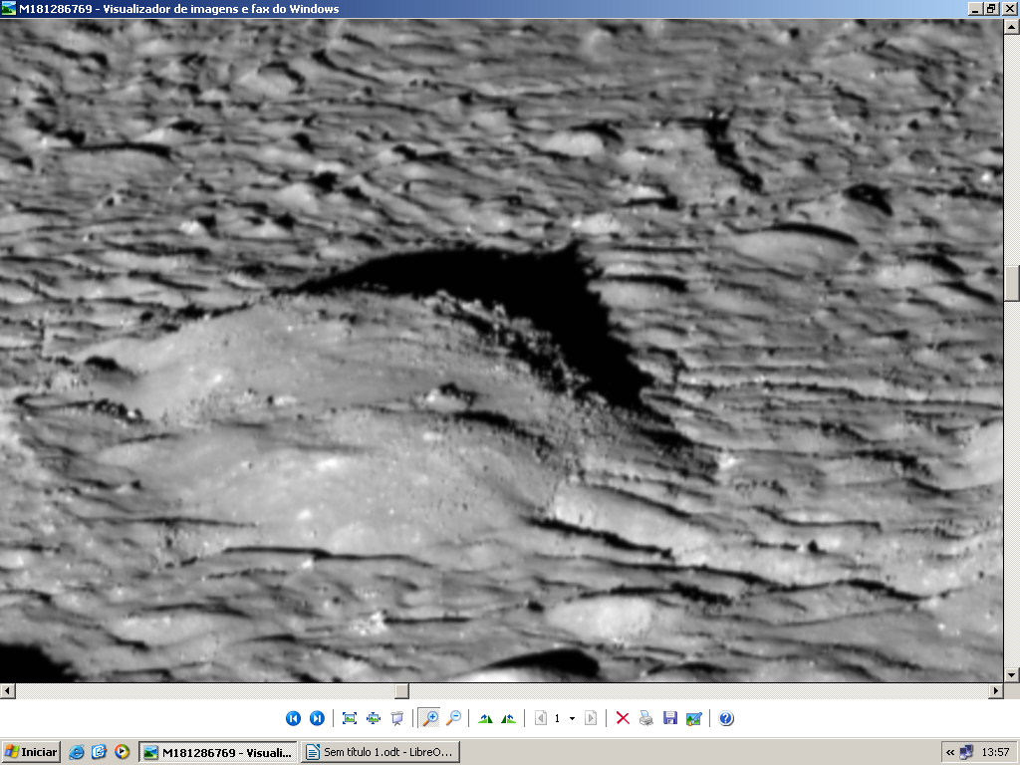Show image at actual size
The width and height of the screenshot is (1020, 765).
pos(374,718)
